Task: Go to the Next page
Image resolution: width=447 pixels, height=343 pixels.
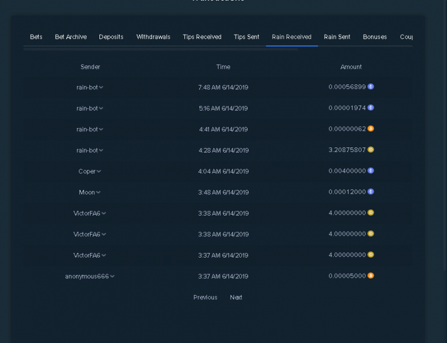Action: (236, 297)
